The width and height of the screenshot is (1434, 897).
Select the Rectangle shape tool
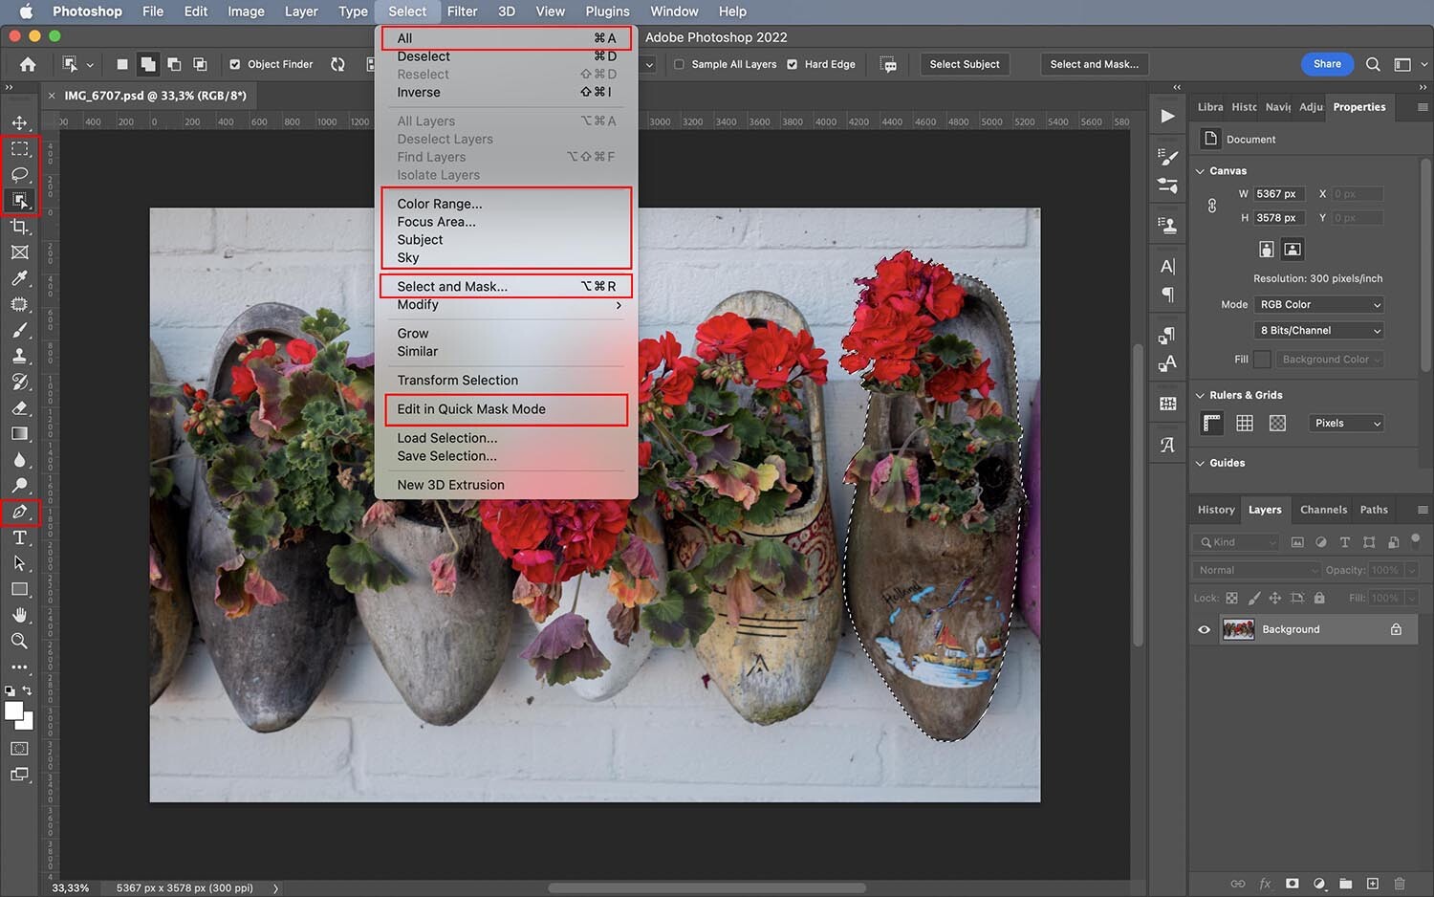click(19, 589)
